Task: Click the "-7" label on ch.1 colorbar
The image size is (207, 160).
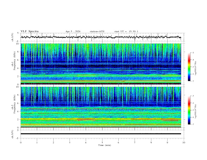Action: point(193,81)
